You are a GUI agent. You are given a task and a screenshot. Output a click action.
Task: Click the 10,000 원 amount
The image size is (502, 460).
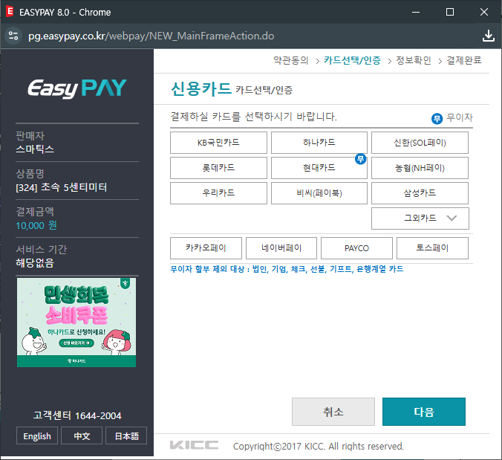tap(36, 225)
